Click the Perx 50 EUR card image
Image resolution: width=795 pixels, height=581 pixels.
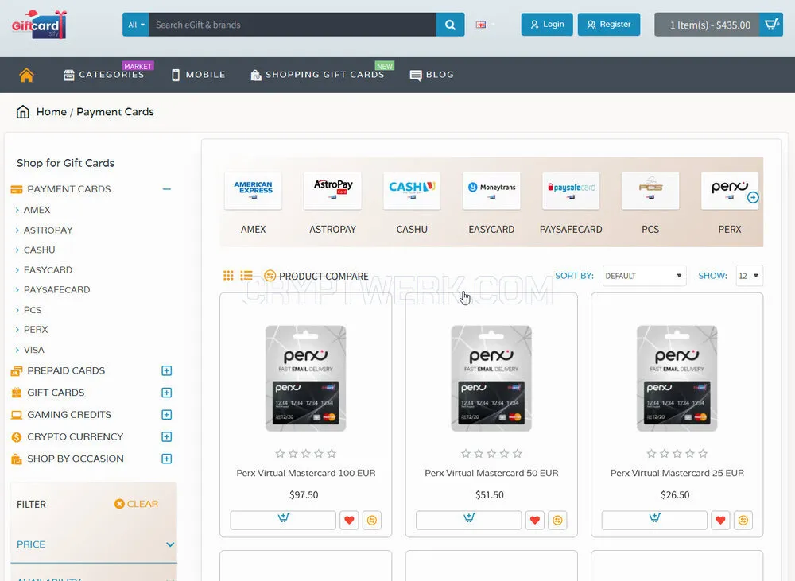coord(491,378)
